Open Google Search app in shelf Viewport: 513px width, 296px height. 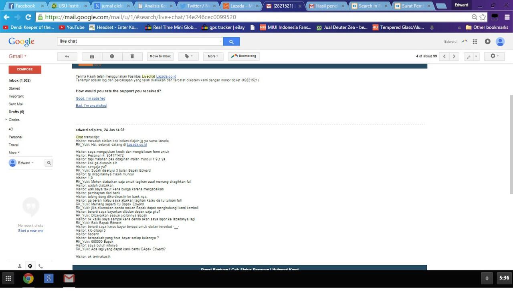coord(48,278)
